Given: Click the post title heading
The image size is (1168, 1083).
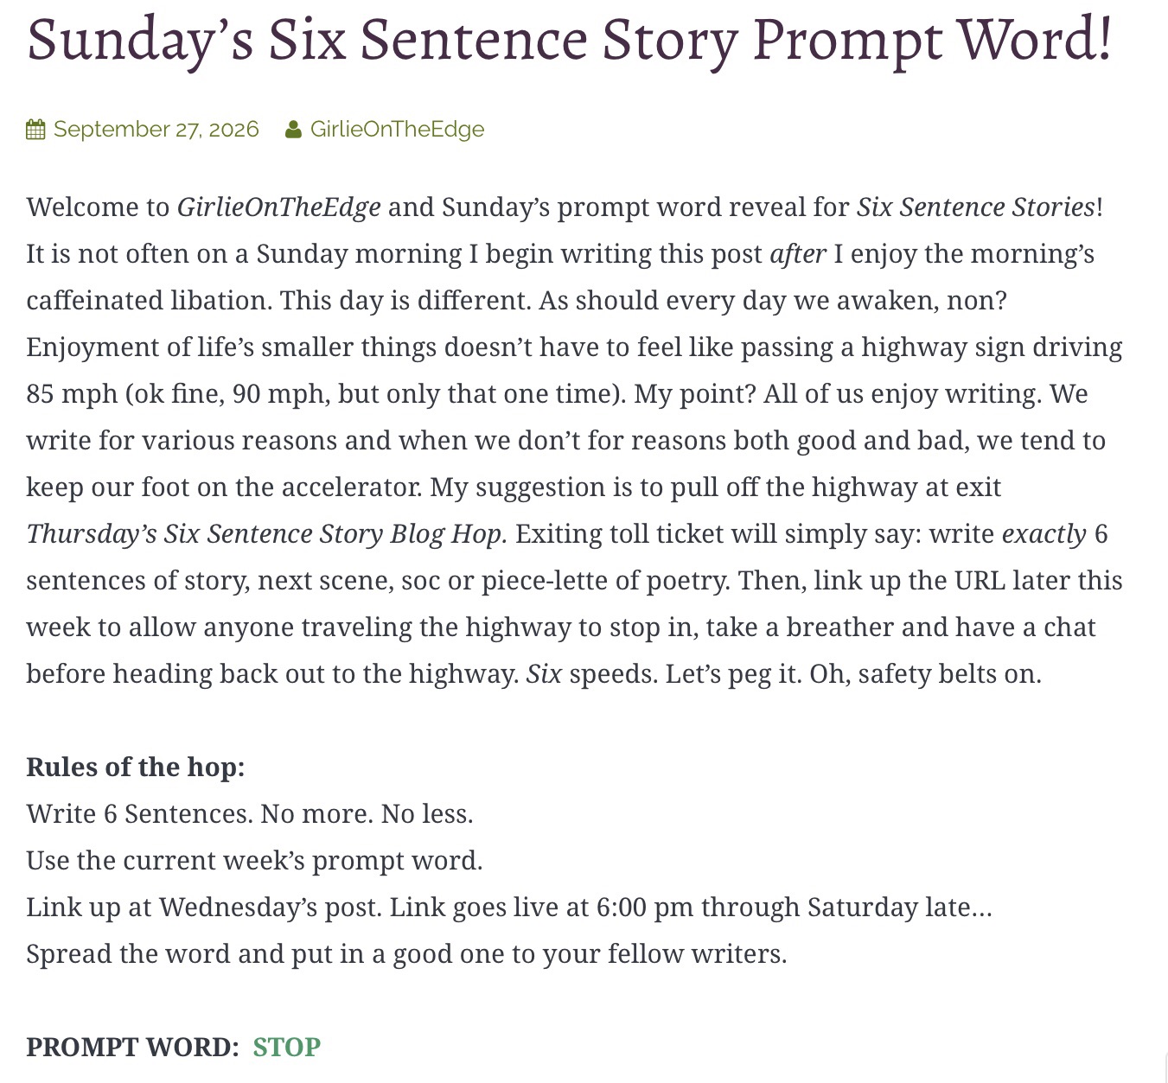Looking at the screenshot, I should pos(569,39).
